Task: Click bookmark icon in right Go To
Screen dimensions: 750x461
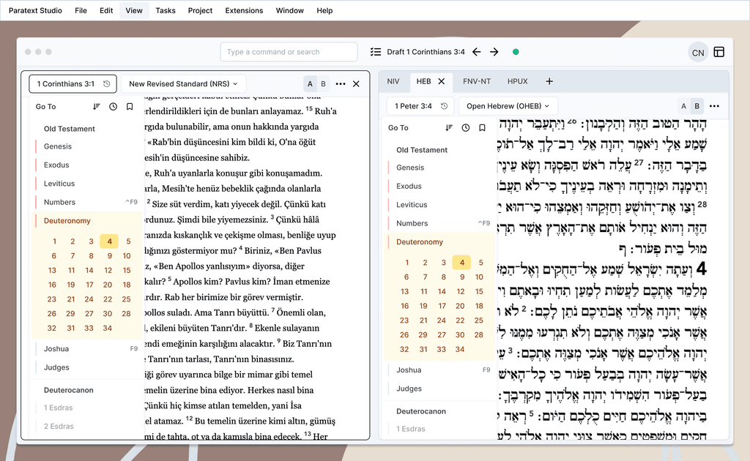Action: pyautogui.click(x=482, y=127)
